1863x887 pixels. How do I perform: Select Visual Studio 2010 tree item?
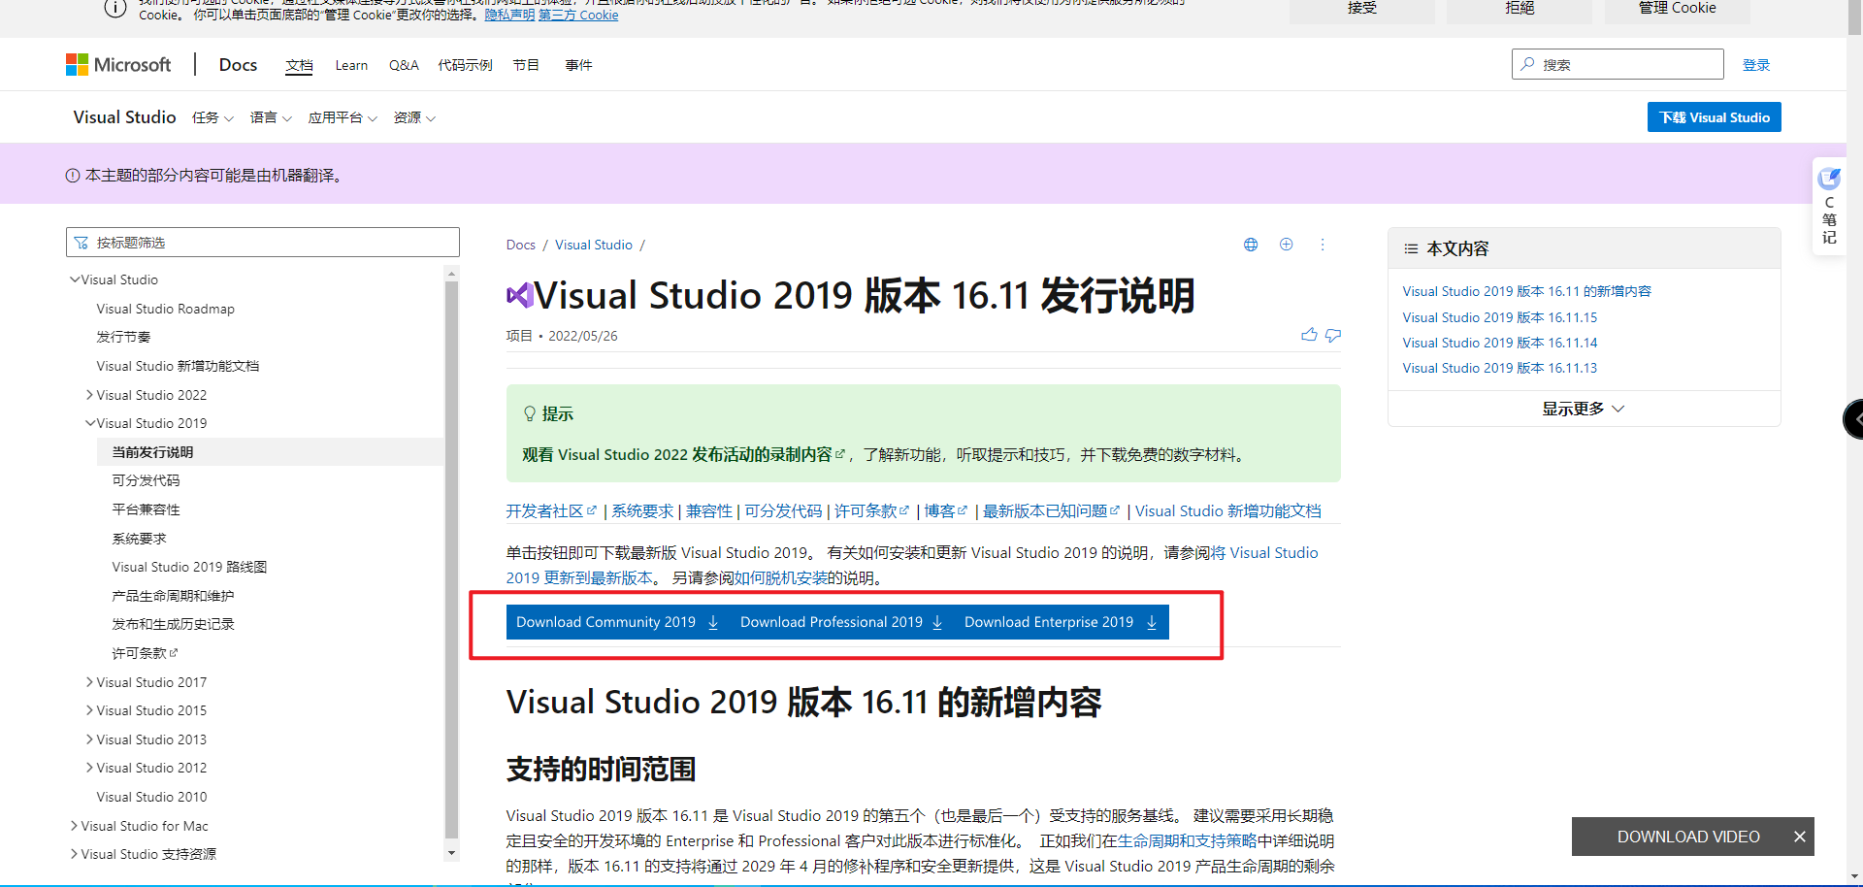click(x=151, y=797)
